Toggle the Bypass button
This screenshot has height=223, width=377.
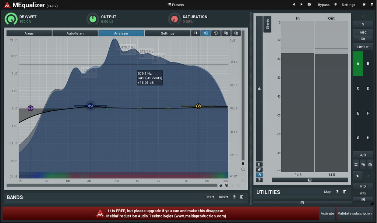324,4
